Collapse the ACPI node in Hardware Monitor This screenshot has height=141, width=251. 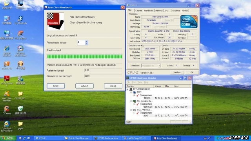[131, 92]
